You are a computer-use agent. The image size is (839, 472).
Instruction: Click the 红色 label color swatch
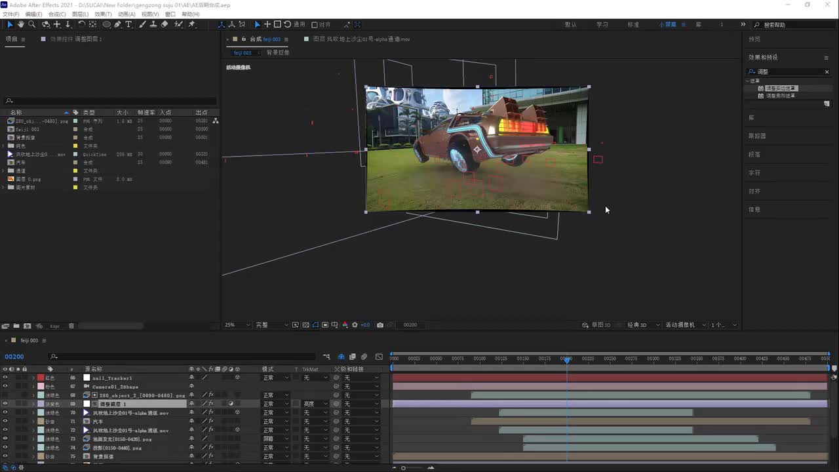click(41, 378)
